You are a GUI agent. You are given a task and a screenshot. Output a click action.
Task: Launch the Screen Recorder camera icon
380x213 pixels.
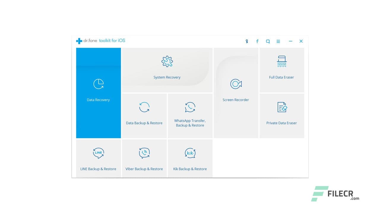[x=236, y=84]
